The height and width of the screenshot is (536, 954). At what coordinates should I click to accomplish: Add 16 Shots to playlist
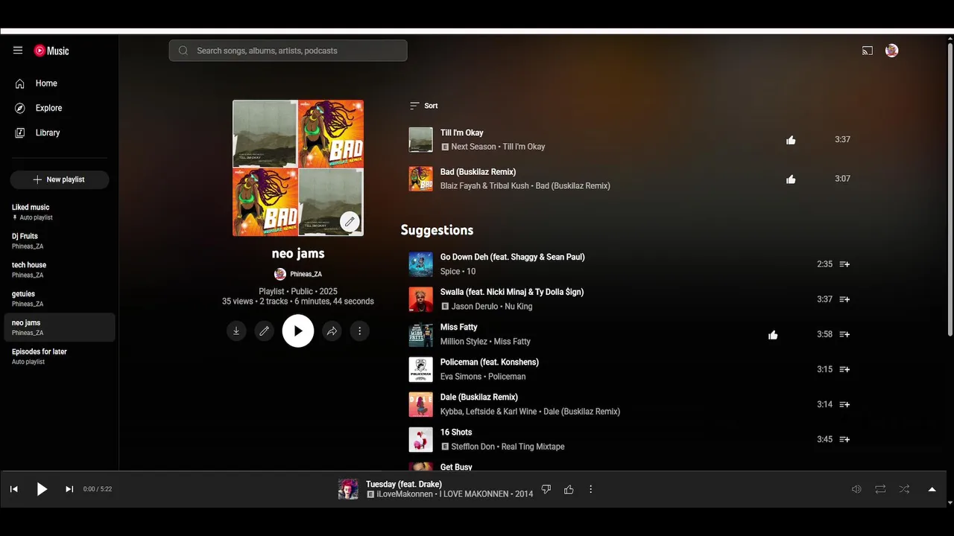(x=844, y=439)
